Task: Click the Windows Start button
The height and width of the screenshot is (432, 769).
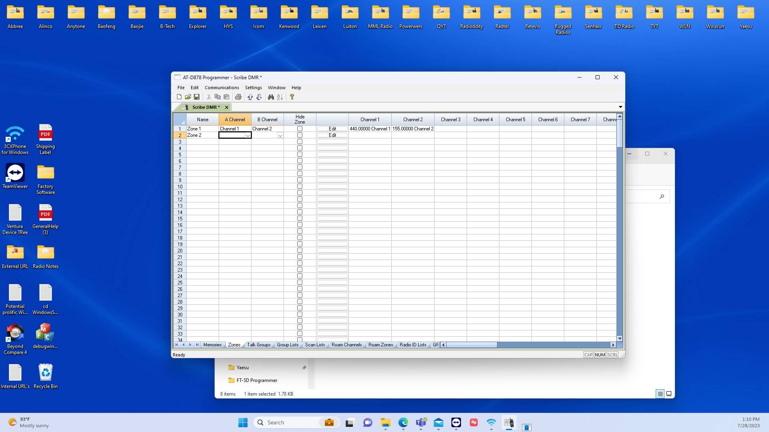Action: [243, 422]
